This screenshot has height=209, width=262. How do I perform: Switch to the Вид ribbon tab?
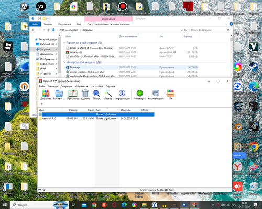[x=79, y=24]
